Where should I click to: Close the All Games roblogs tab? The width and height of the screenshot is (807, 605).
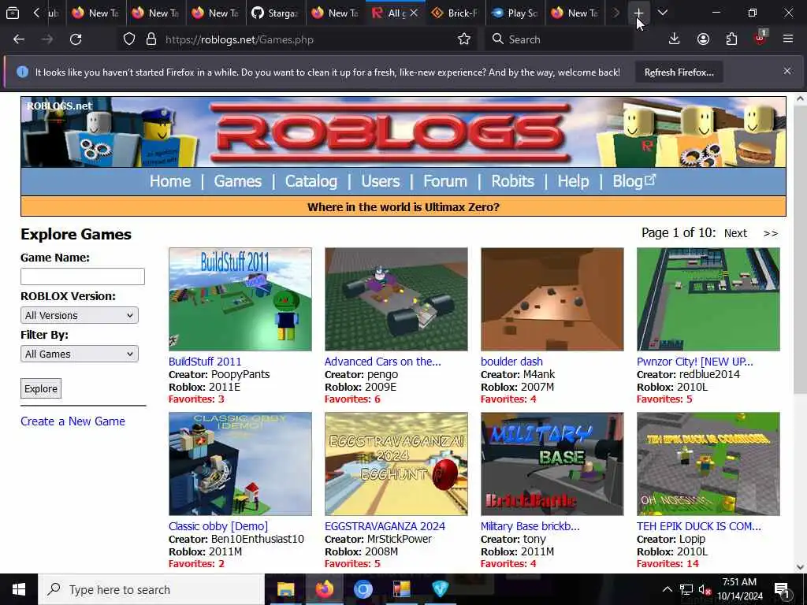click(414, 13)
